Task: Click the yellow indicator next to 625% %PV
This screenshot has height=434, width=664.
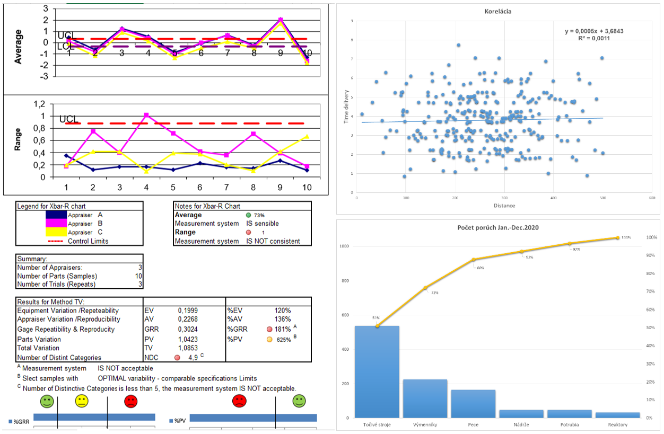Action: click(269, 339)
